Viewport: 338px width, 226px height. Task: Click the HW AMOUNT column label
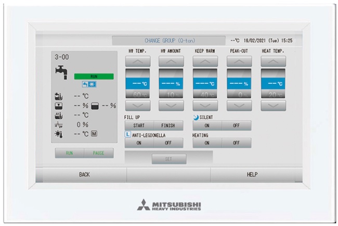click(171, 51)
